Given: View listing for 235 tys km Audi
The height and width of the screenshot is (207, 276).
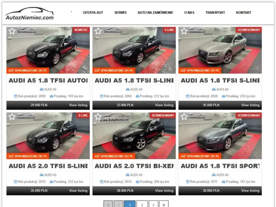Looking at the screenshot, I should pyautogui.click(x=250, y=105).
